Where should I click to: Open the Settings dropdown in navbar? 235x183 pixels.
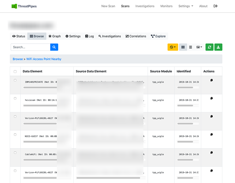coord(186,6)
